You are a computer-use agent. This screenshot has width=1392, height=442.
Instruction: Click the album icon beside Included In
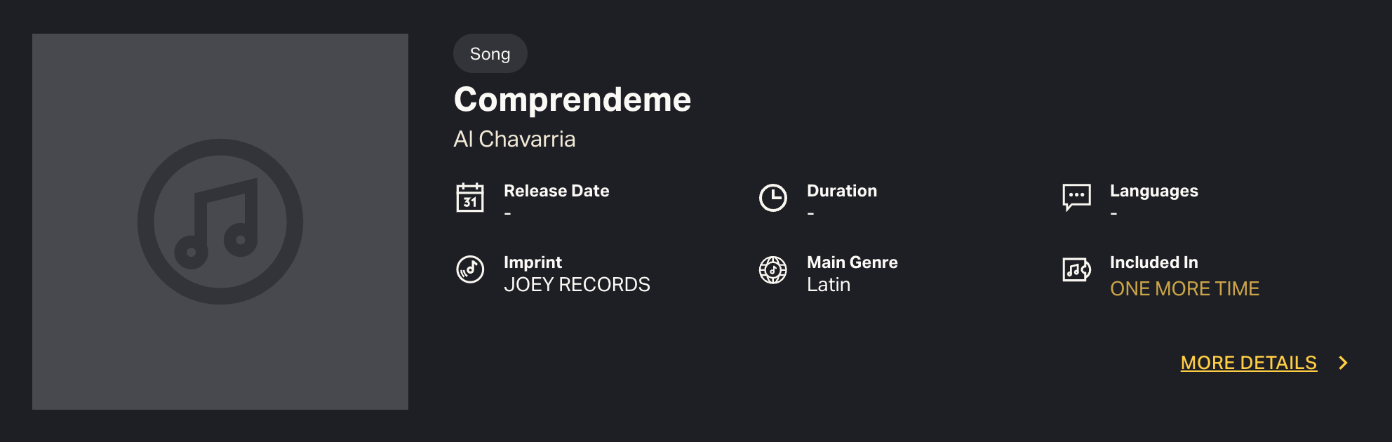1076,269
